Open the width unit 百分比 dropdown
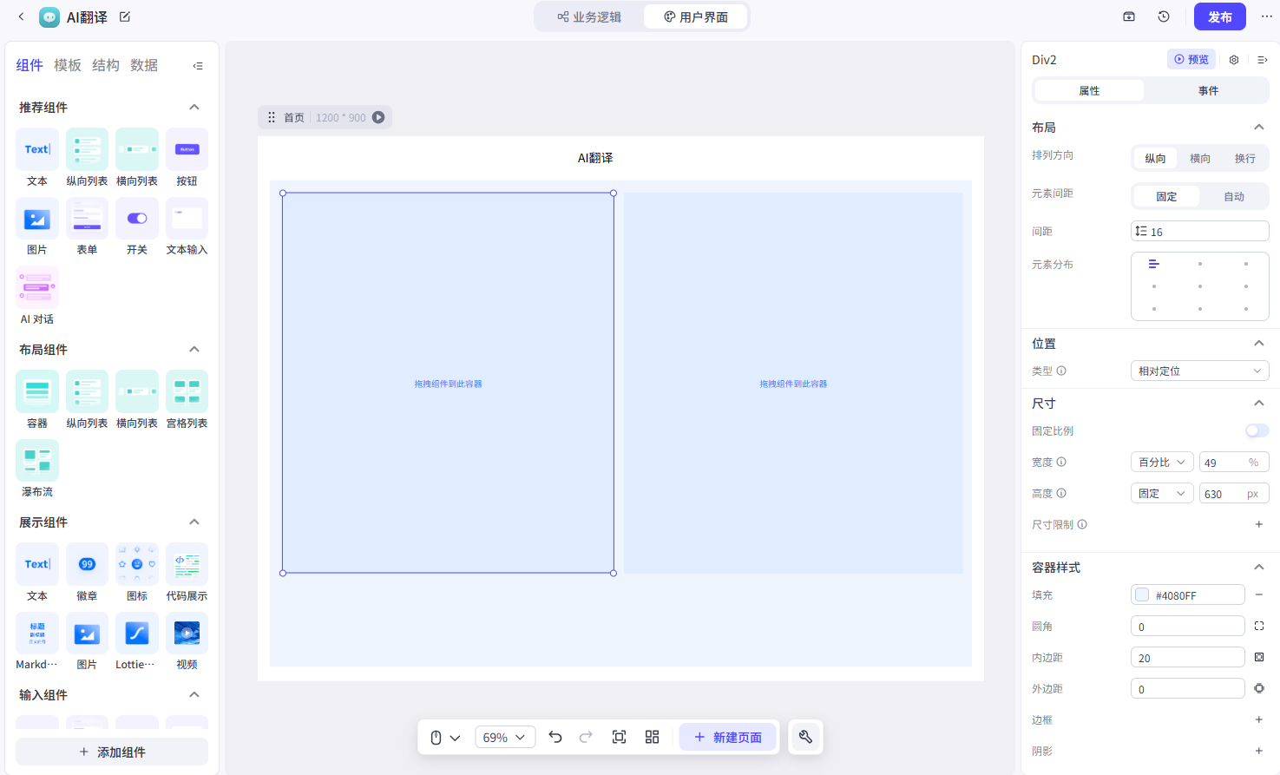The width and height of the screenshot is (1280, 775). [x=1161, y=461]
